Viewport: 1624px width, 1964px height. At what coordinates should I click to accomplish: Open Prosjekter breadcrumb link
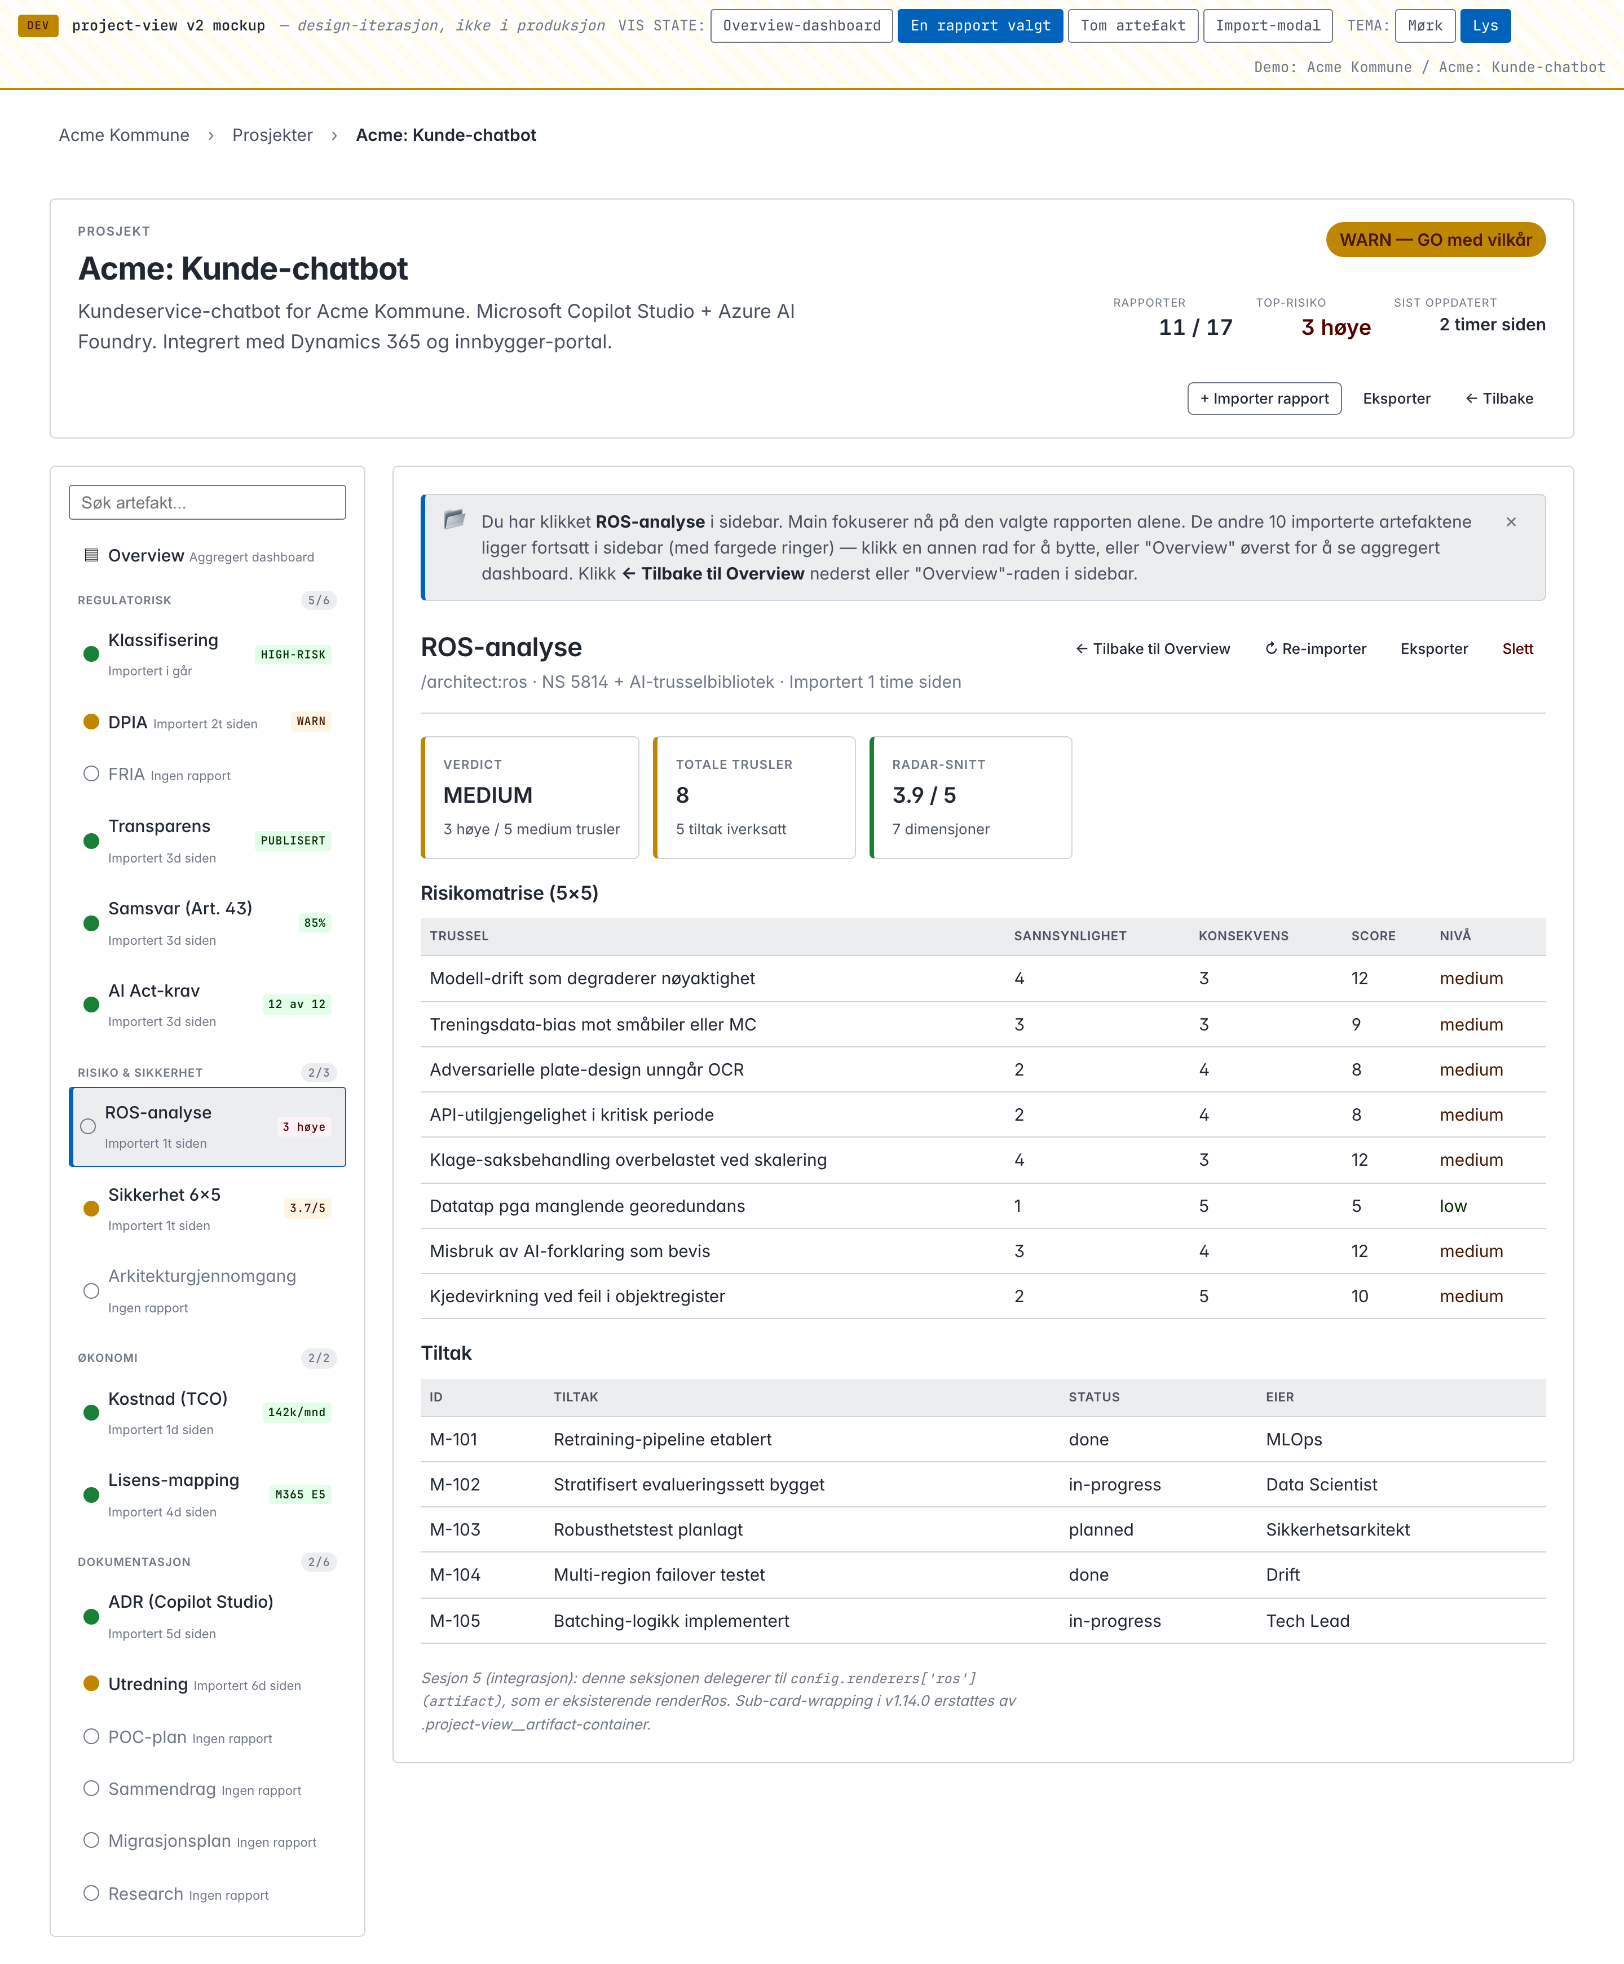click(x=272, y=135)
